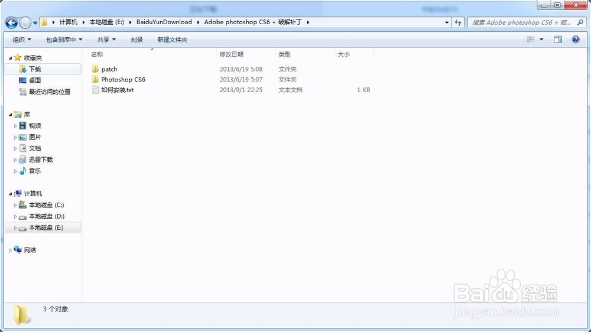Screen dimensions: 591x332
Task: Click the 文本文档 type cell
Action: 290,90
